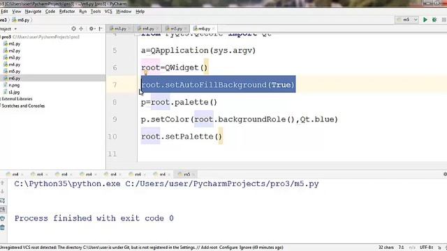Open the Refactor menu
Viewport: 447px width, 251px height.
click(x=67, y=11)
